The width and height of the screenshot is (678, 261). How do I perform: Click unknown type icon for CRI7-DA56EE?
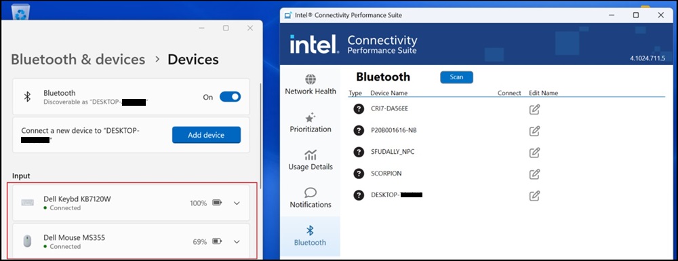pos(359,109)
